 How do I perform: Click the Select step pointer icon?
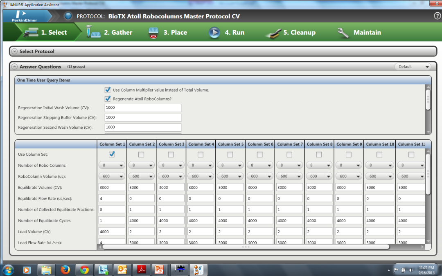tap(30, 32)
